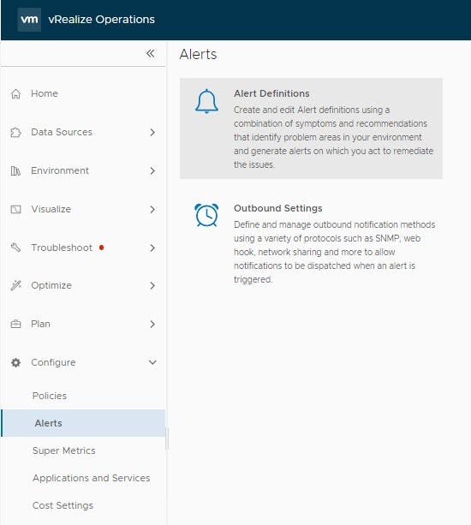Screen dimensions: 471x525
Task: Click the Outbound Settings description text
Action: tap(335, 252)
